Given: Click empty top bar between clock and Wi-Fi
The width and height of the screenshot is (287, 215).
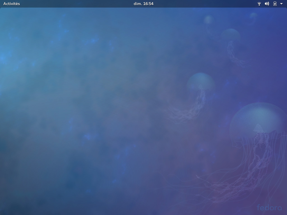Looking at the screenshot, I should [205, 4].
